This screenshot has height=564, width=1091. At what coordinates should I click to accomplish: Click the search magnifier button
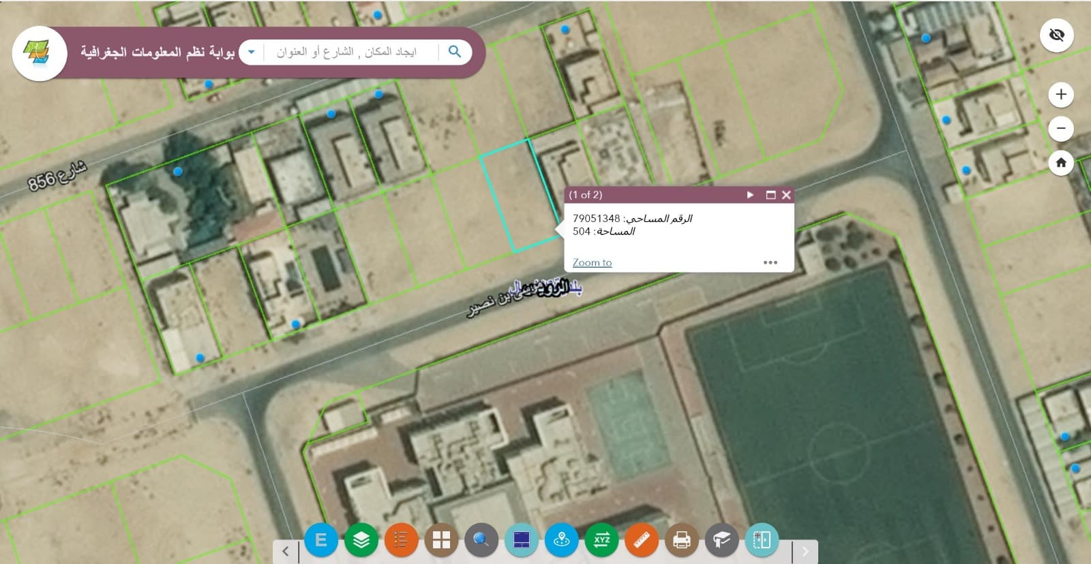455,52
